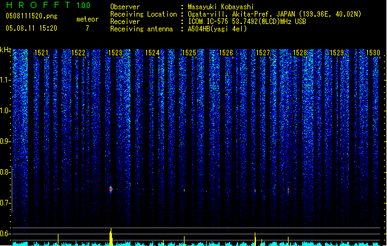Click the 0.7 frequency axis label
Image resolution: width=387 pixels, height=246 pixels.
(6, 203)
